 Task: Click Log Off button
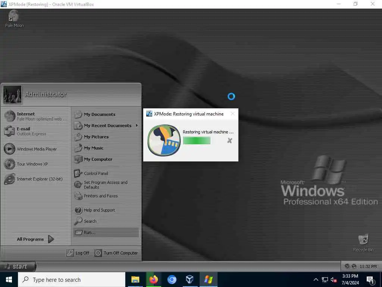[x=78, y=253]
